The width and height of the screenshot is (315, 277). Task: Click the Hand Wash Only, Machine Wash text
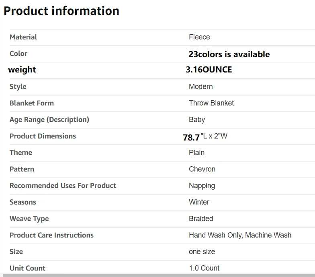tap(240, 235)
